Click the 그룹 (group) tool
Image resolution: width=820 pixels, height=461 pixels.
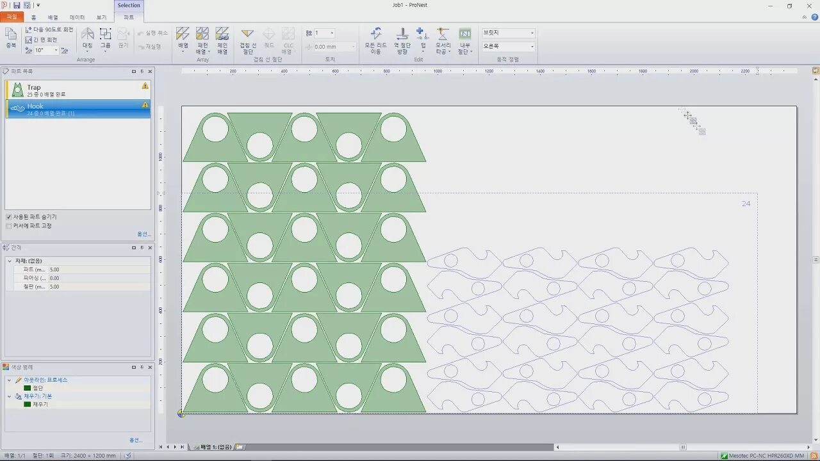coord(105,38)
